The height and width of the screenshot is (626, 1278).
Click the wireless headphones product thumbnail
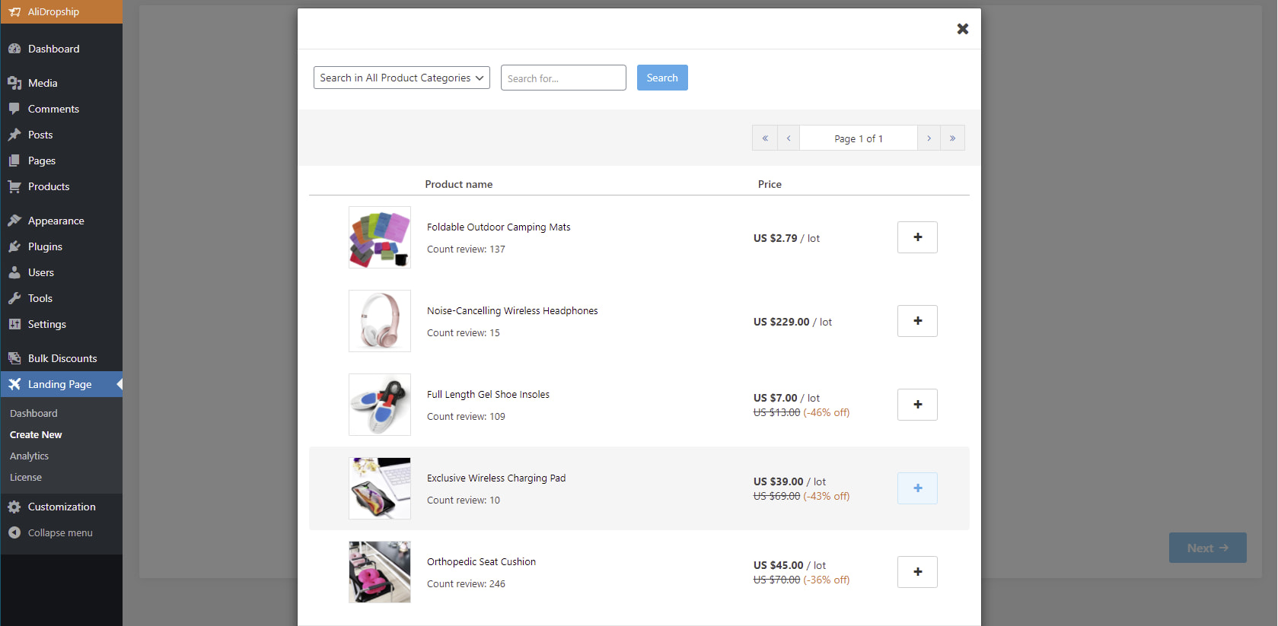(379, 321)
